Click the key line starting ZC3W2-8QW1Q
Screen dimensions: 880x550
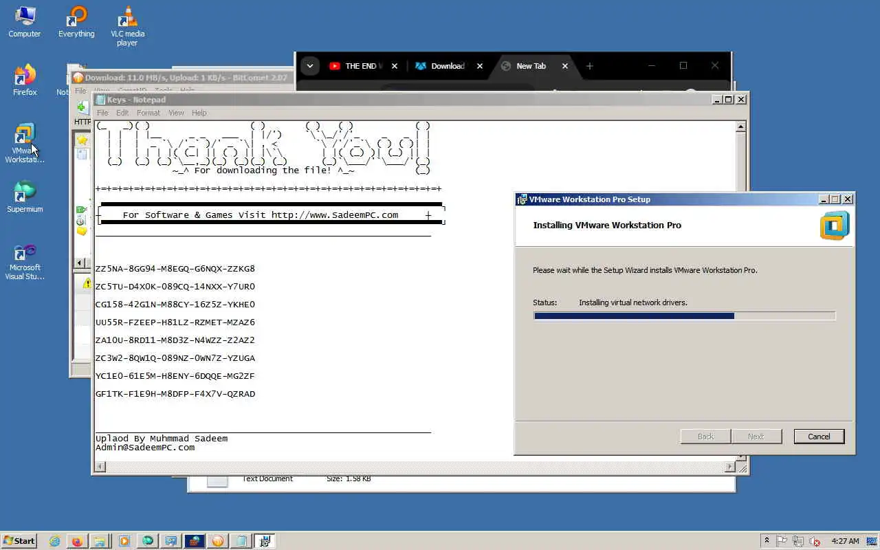click(x=175, y=358)
